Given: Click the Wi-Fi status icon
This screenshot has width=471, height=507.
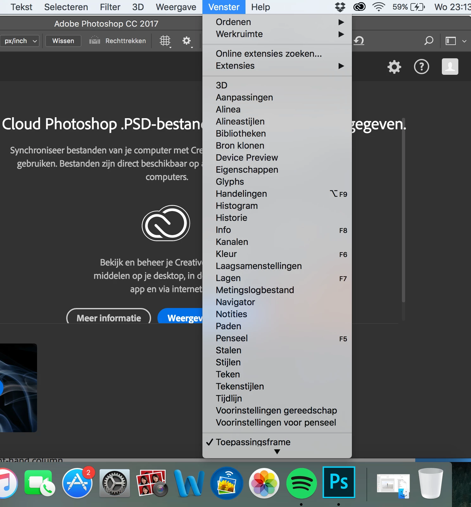Looking at the screenshot, I should 379,7.
